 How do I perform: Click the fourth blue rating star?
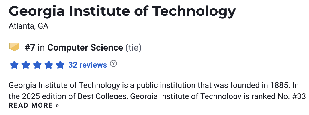point(49,65)
